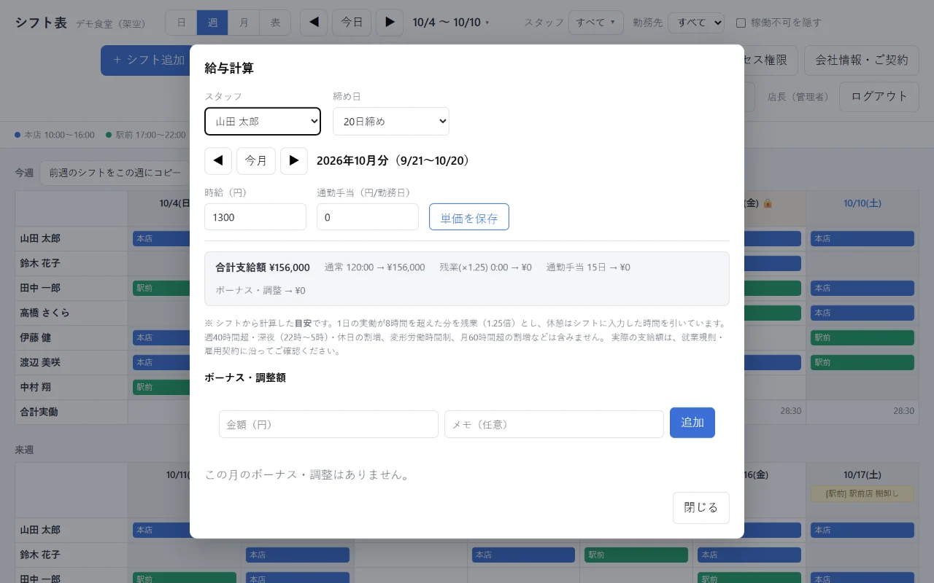
Task: Click 田中 一郎 本店 shift on 10/10
Action: [x=862, y=288]
